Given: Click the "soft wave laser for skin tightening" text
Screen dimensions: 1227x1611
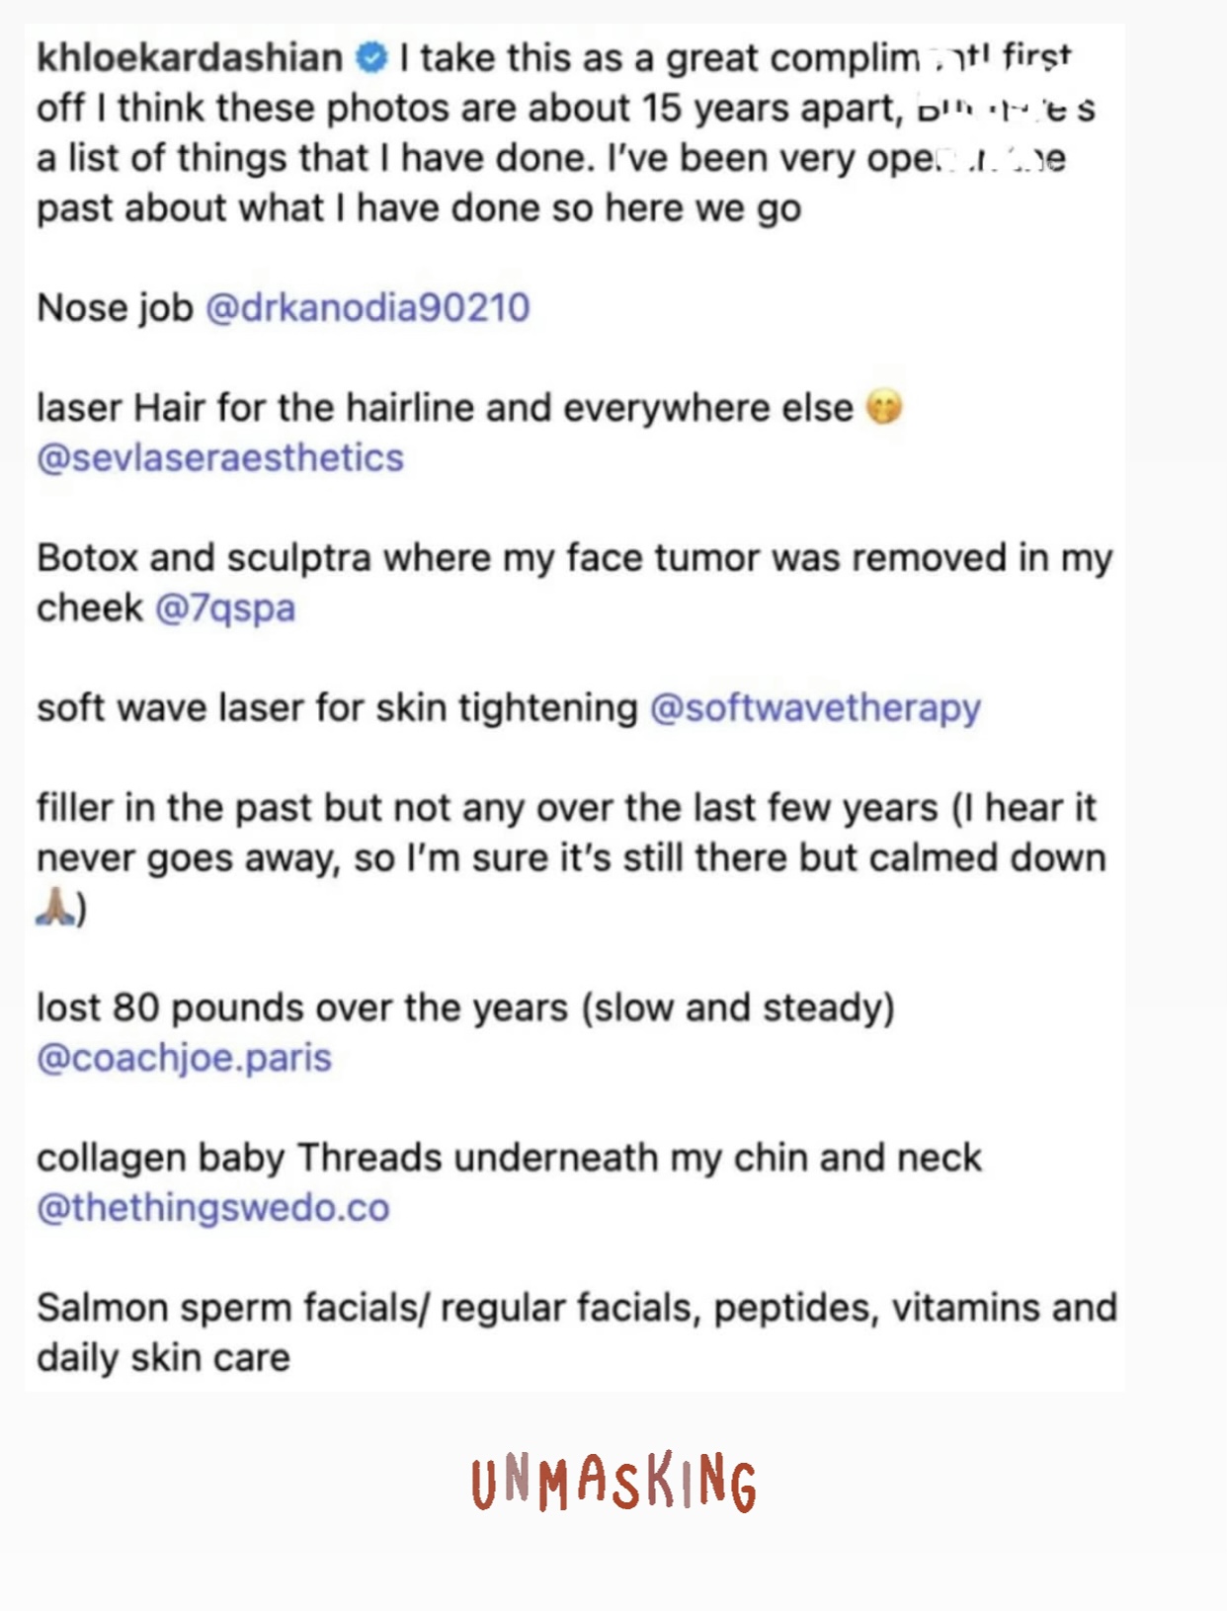Looking at the screenshot, I should click(337, 708).
